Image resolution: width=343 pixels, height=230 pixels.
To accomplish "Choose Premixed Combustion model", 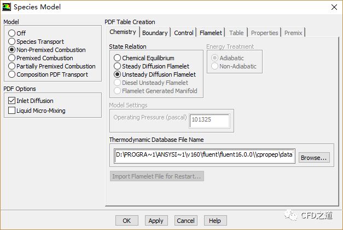I will coord(12,58).
